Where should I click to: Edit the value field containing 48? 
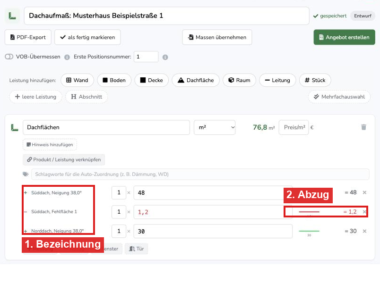pyautogui.click(x=213, y=193)
